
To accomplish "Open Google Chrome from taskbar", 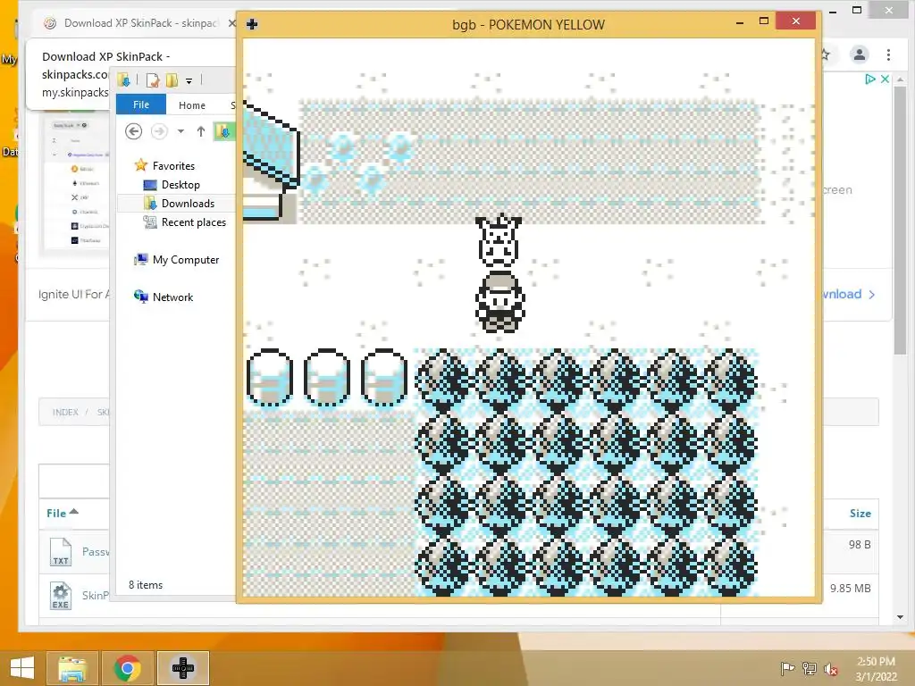I will pyautogui.click(x=127, y=668).
